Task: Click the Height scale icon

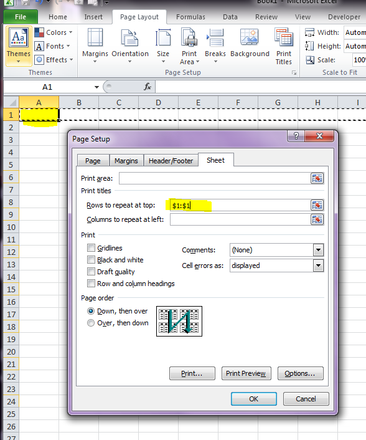Action: coord(309,46)
